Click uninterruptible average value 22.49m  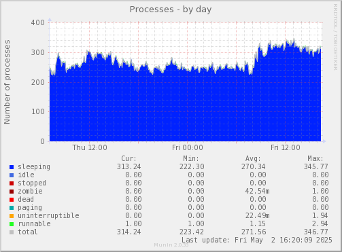pyautogui.click(x=257, y=215)
